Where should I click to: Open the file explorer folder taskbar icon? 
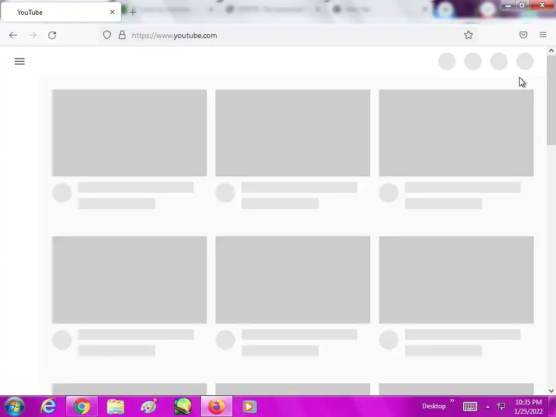[116, 406]
